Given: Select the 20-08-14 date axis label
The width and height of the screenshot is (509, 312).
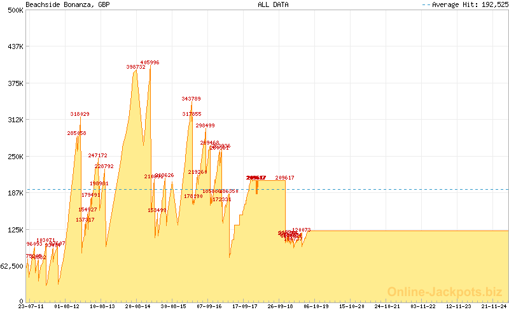Looking at the screenshot, I should click(138, 306).
